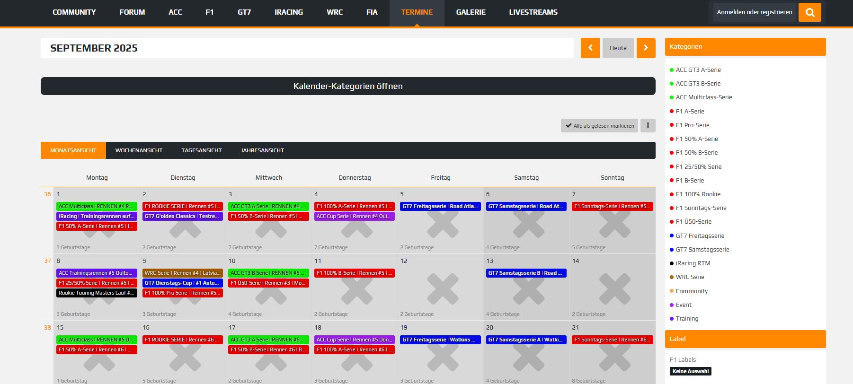Image resolution: width=853 pixels, height=384 pixels.
Task: Open the three-dot options menu
Action: pos(648,125)
